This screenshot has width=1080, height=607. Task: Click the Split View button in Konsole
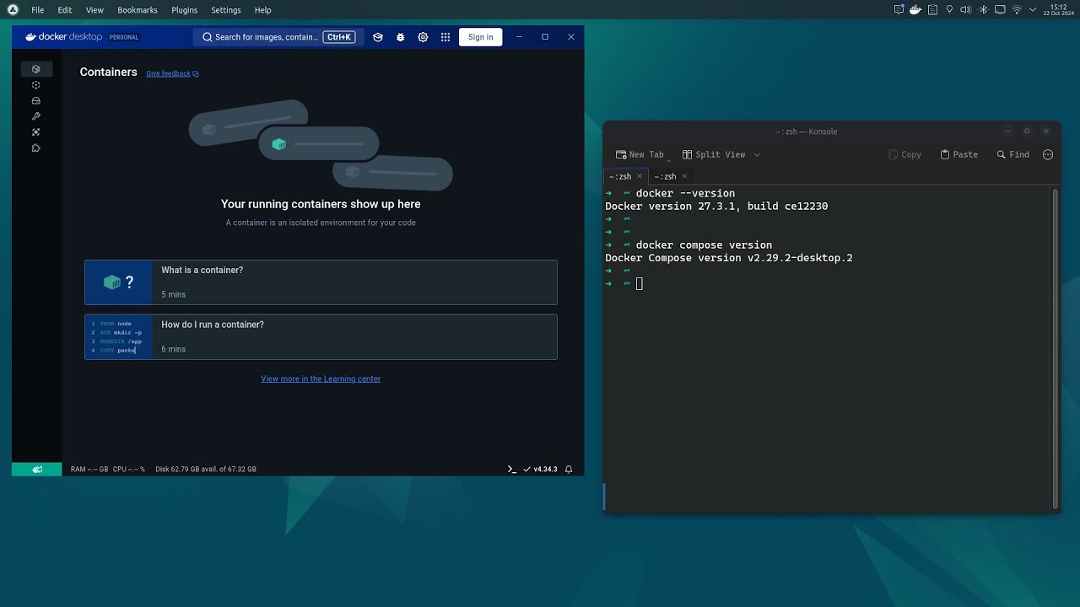pyautogui.click(x=714, y=155)
